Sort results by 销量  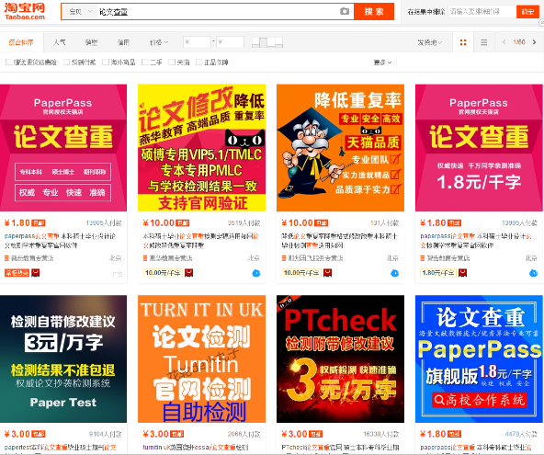[91, 42]
